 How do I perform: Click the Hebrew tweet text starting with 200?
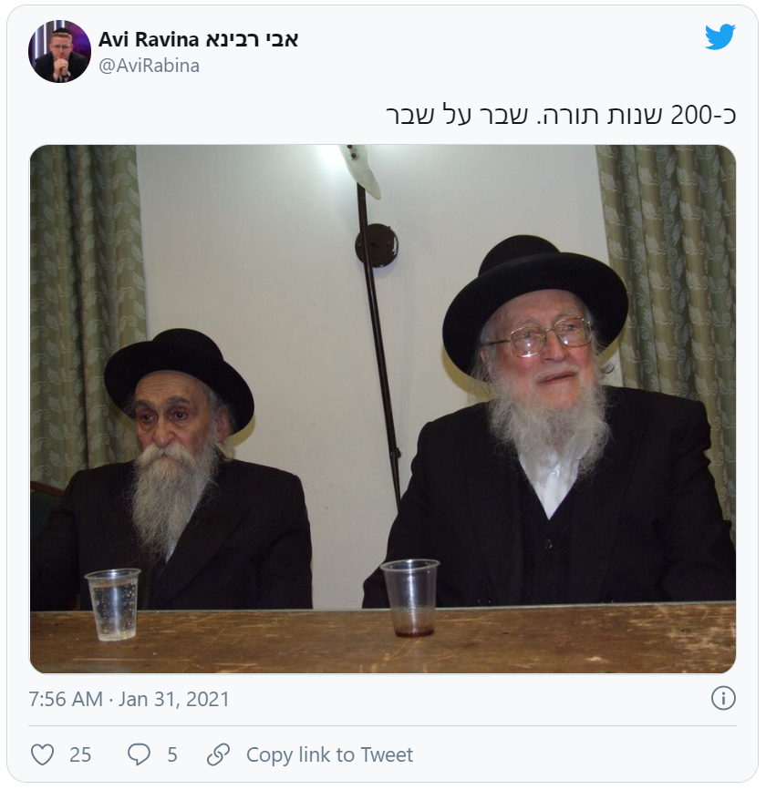561,115
